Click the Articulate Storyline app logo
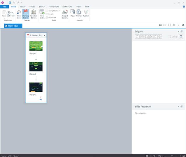This screenshot has width=186, height=157. pyautogui.click(x=3, y=3)
